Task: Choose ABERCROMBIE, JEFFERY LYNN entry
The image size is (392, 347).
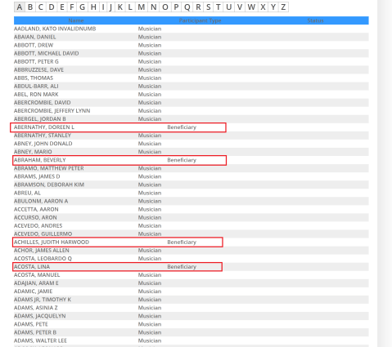Action: tap(52, 110)
